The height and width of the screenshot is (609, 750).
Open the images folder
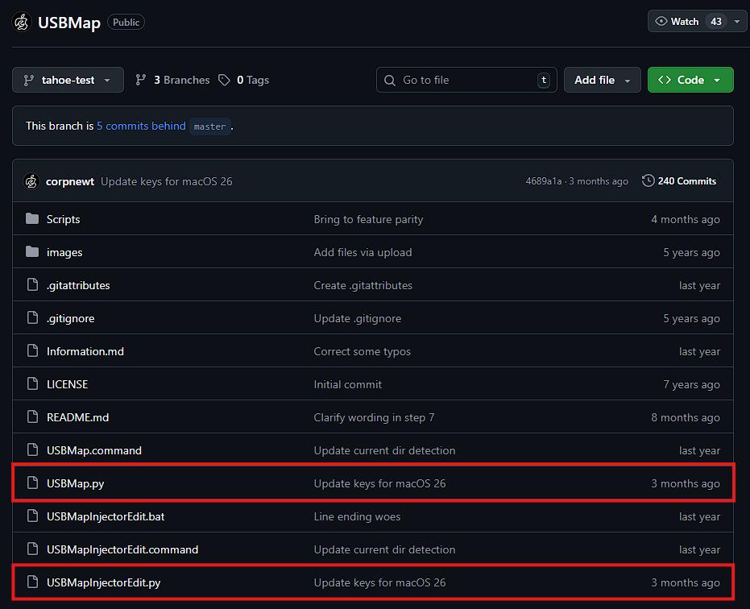pyautogui.click(x=64, y=252)
